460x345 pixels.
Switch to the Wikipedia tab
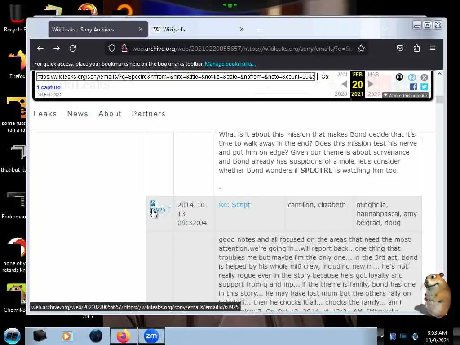(x=199, y=29)
